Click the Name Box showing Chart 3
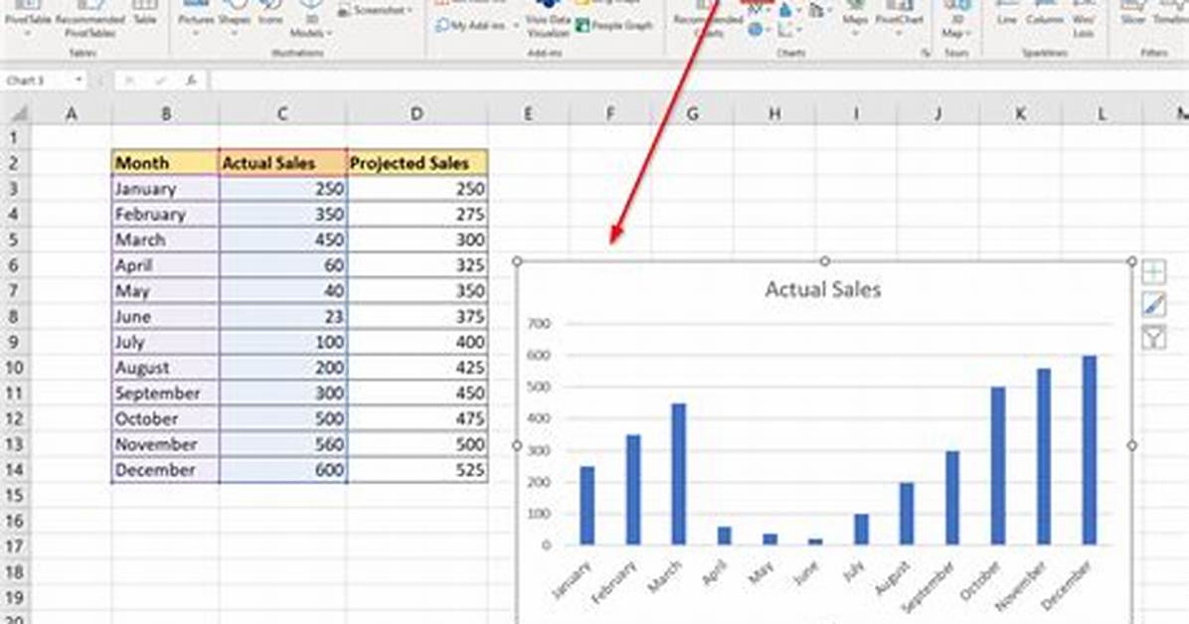Screen dimensions: 1189x624 [36, 80]
